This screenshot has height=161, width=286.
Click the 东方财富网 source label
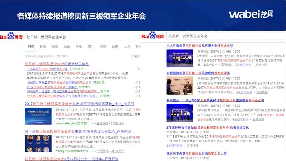click(76, 69)
